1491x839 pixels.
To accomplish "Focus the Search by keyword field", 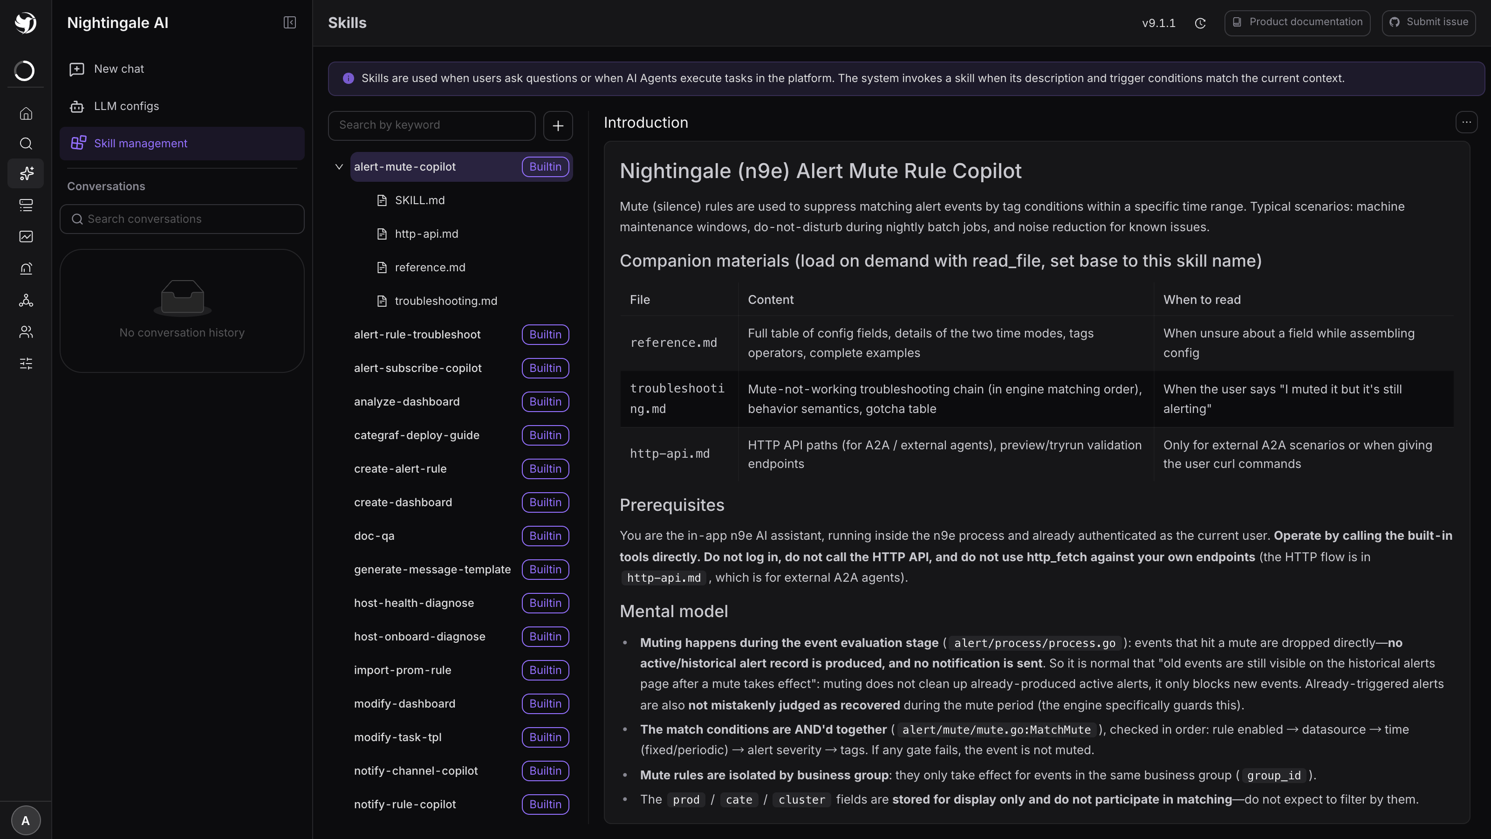I will pyautogui.click(x=432, y=126).
